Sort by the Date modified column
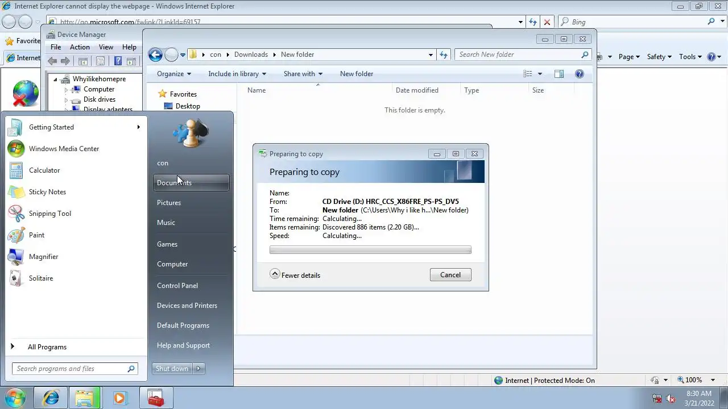 tap(425, 90)
